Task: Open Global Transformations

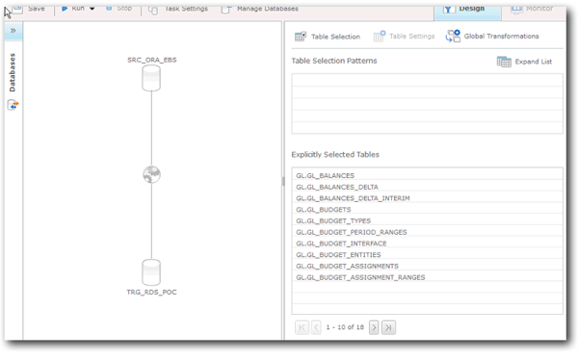Action: (x=492, y=37)
